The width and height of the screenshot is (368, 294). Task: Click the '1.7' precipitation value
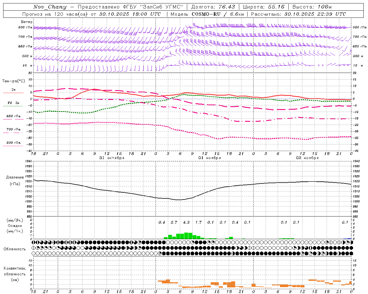(198, 222)
